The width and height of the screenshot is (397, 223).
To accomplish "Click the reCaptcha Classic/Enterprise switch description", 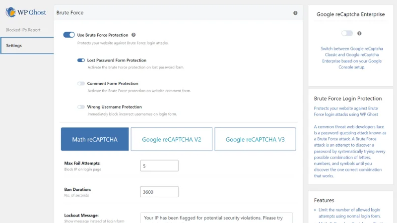I will 350,58.
